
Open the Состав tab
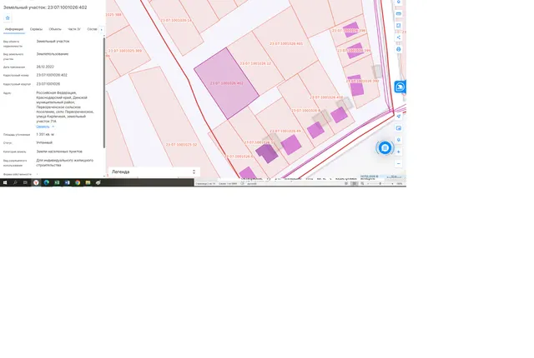click(x=92, y=29)
